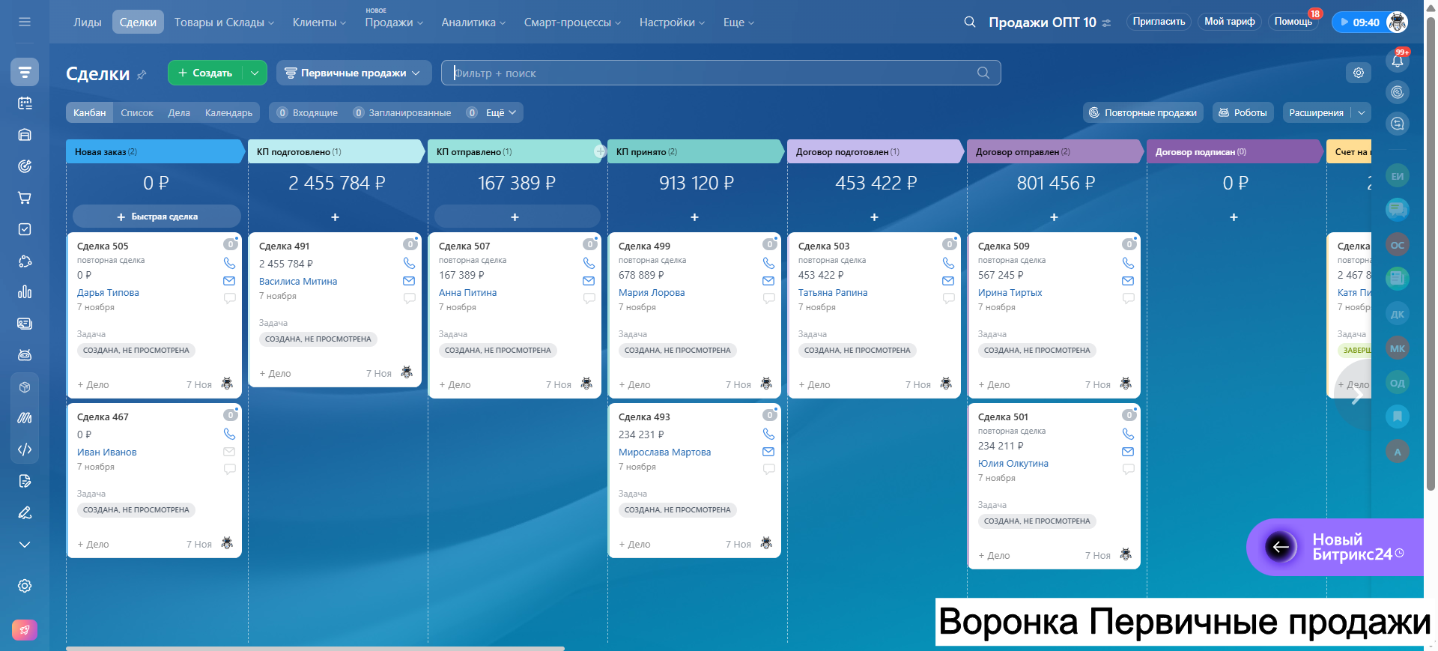Open the bar chart icon in left sidebar
Viewport: 1438px width, 651px height.
coord(25,292)
